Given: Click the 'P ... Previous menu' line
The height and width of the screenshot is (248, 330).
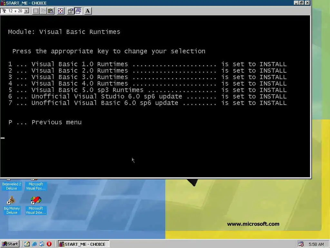Looking at the screenshot, I should (45, 122).
